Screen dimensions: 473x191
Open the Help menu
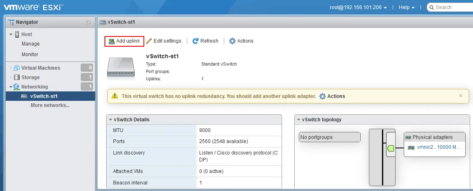pyautogui.click(x=407, y=7)
